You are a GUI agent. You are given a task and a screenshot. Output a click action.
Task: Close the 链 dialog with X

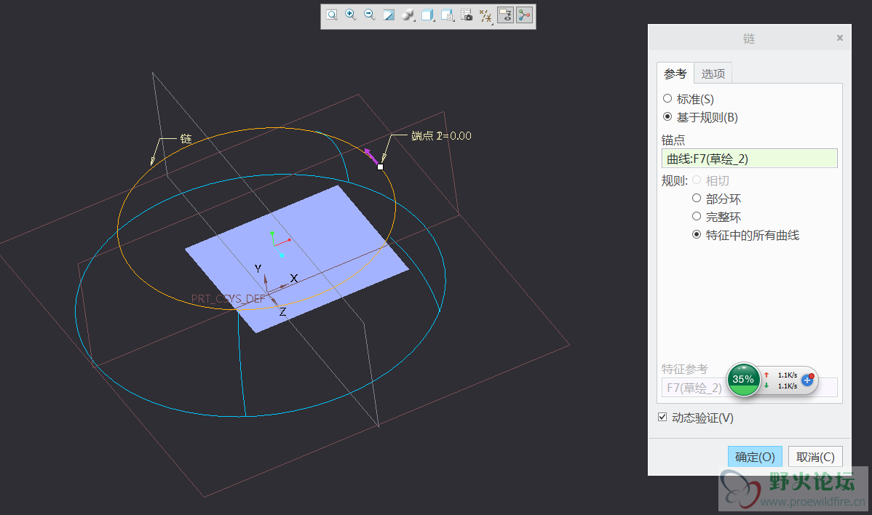click(840, 38)
